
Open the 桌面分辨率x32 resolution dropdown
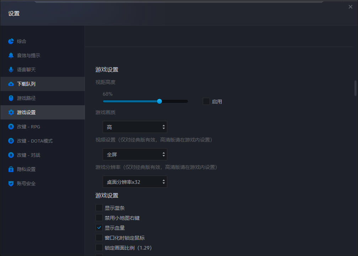click(x=135, y=182)
